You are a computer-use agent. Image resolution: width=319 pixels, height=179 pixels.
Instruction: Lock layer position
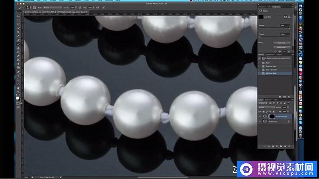pyautogui.click(x=270, y=112)
